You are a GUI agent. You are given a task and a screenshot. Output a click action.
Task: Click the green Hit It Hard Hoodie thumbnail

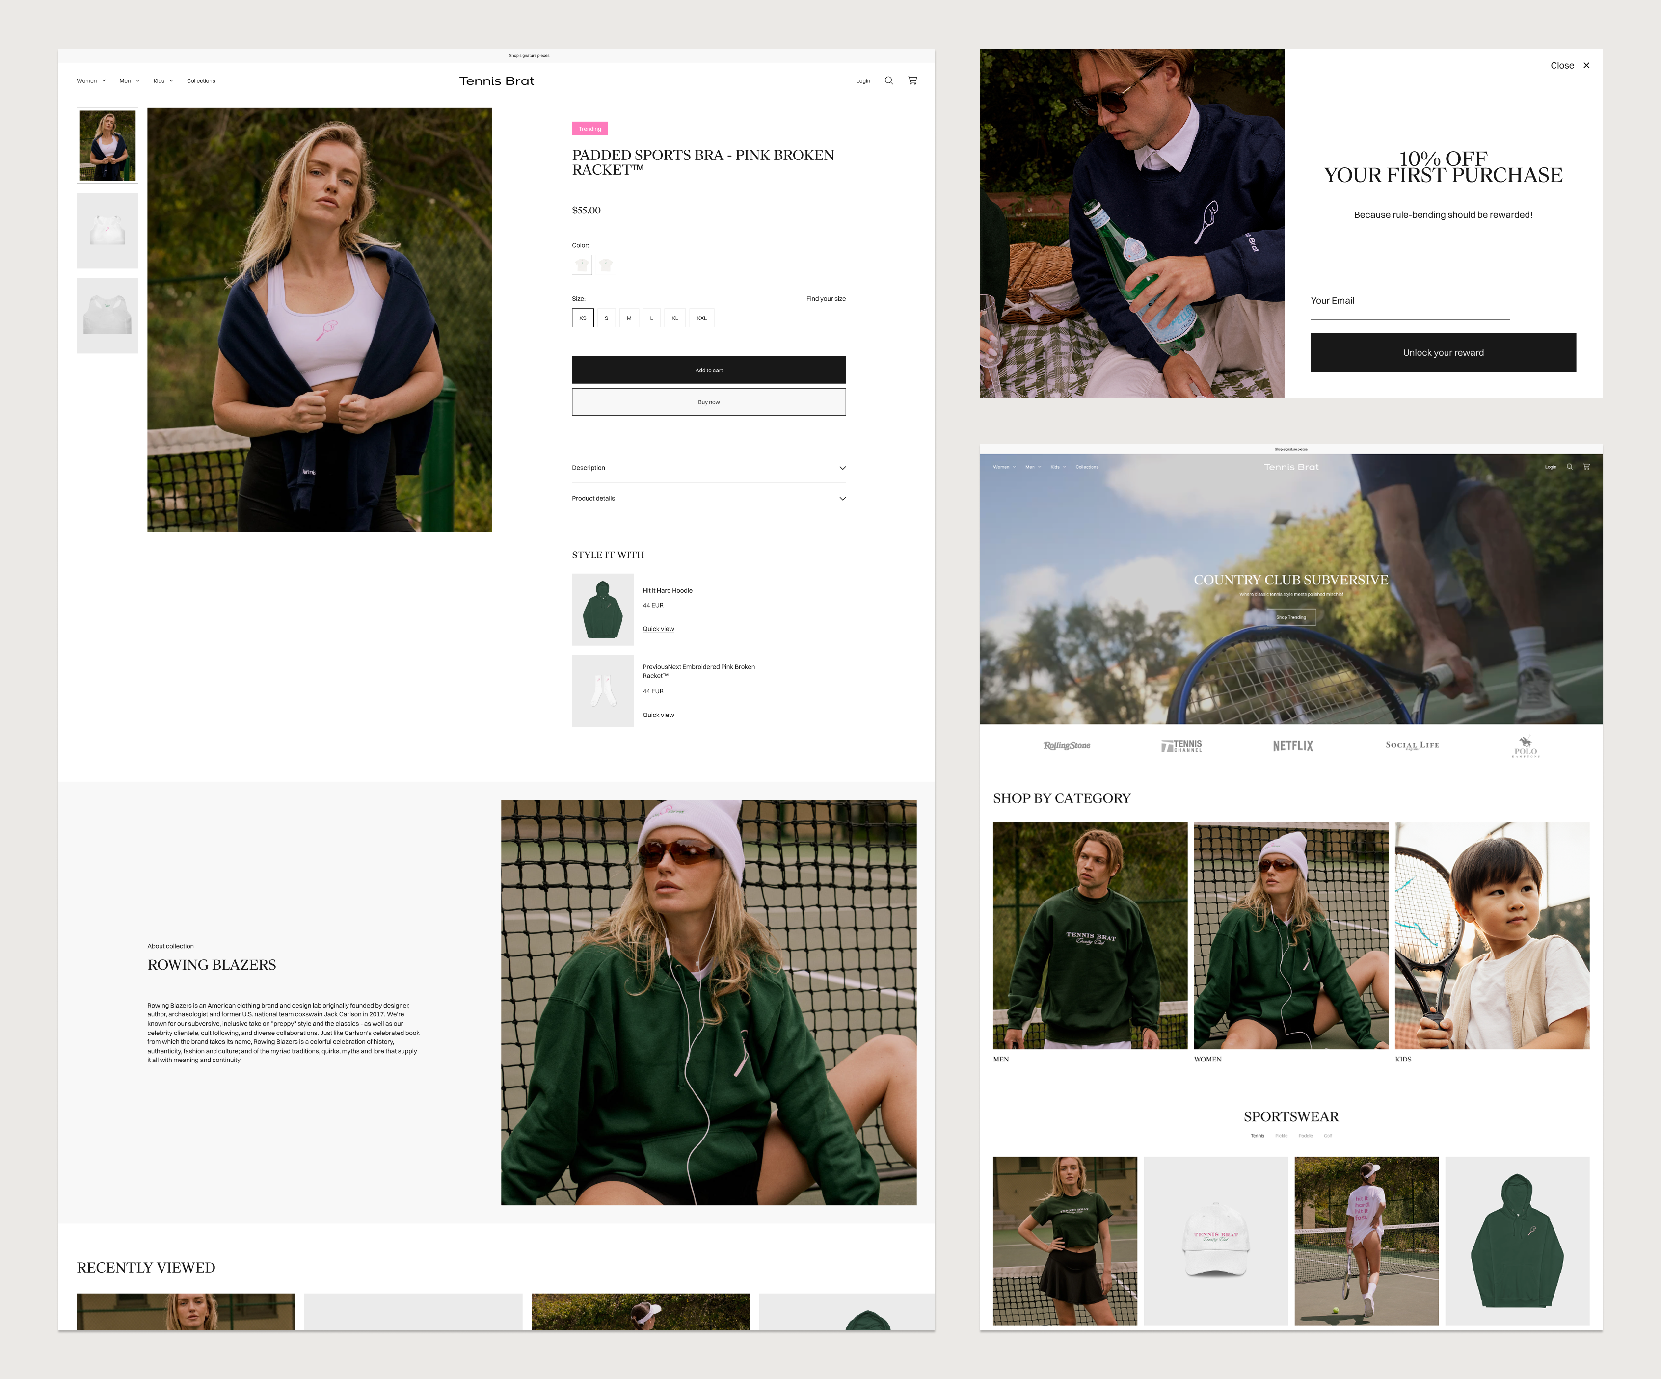pos(603,610)
